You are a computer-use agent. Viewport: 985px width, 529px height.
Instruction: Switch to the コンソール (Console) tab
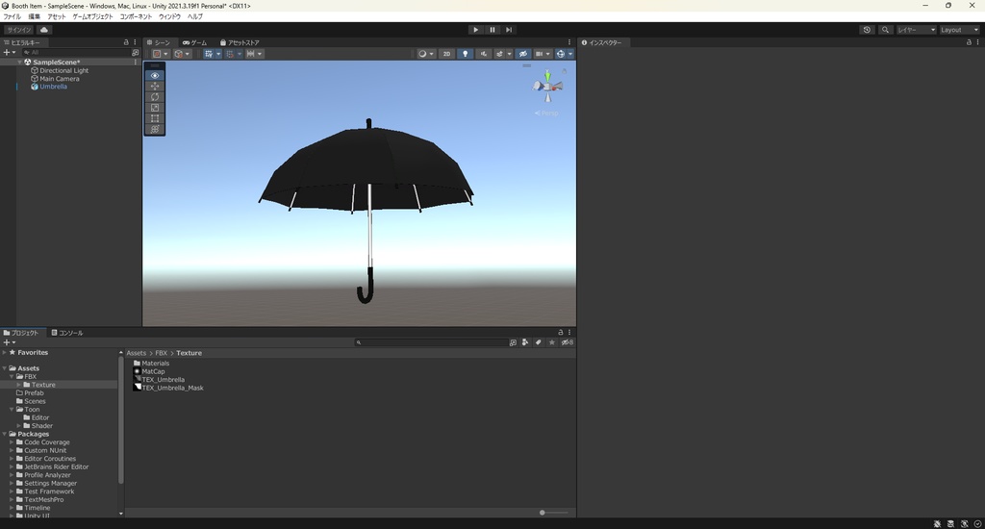(67, 333)
